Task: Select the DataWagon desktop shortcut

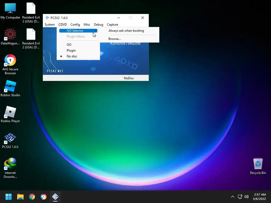Action: pyautogui.click(x=10, y=36)
